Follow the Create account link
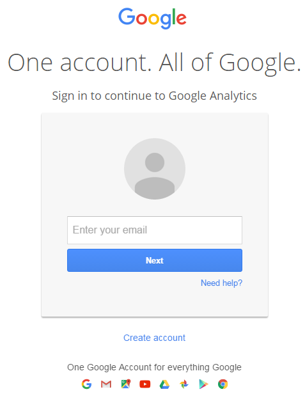 click(x=155, y=338)
